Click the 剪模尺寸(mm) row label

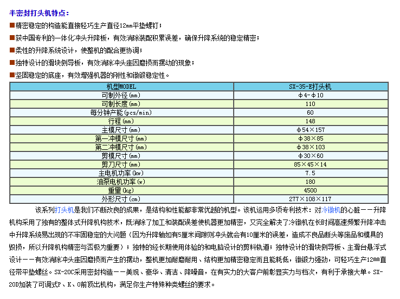pos(121,156)
